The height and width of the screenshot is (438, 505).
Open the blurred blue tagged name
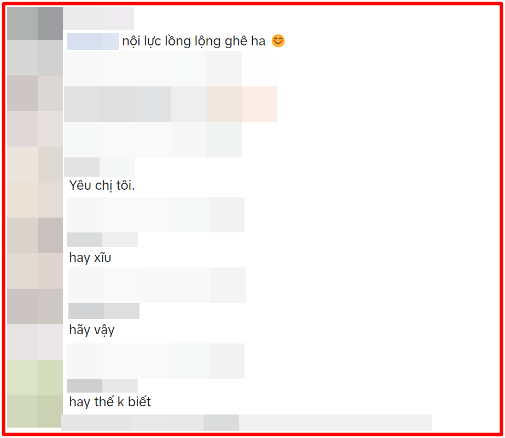[93, 41]
